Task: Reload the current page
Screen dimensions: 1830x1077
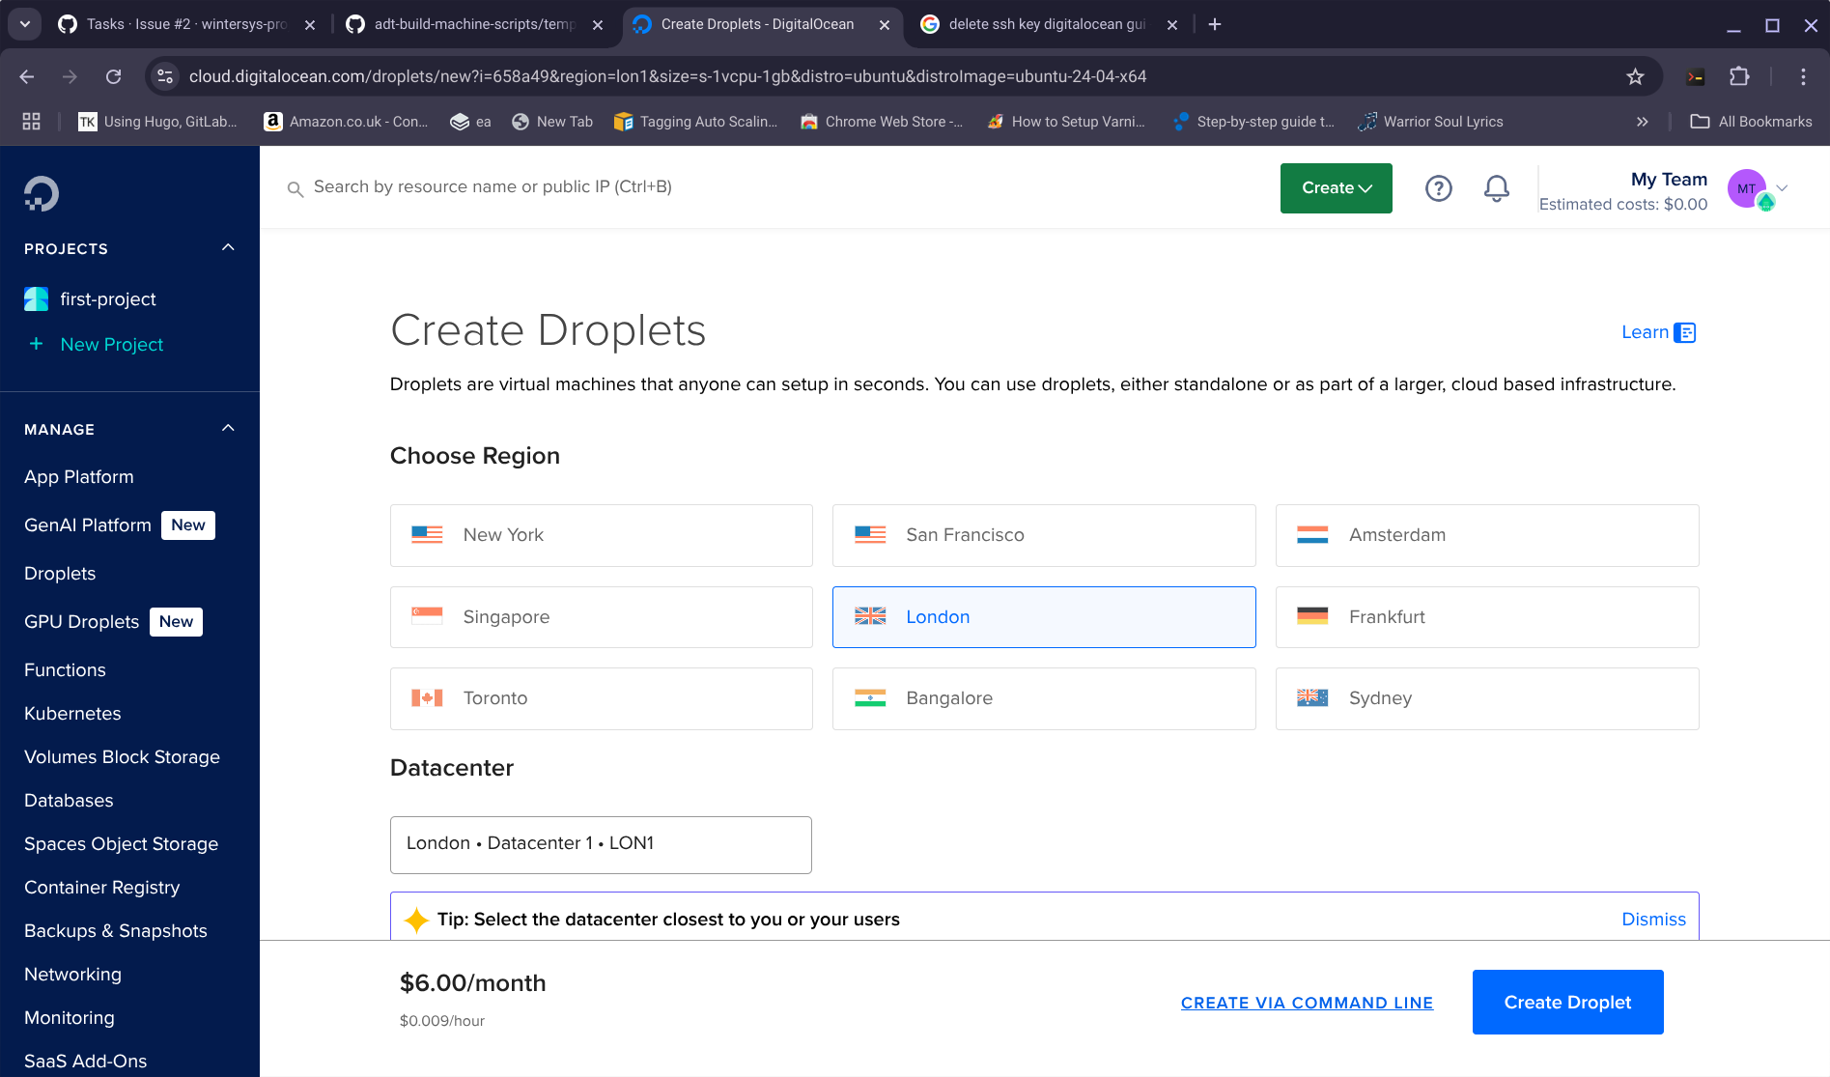Action: pos(113,76)
